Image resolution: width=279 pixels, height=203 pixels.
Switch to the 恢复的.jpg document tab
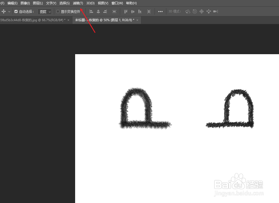point(33,20)
